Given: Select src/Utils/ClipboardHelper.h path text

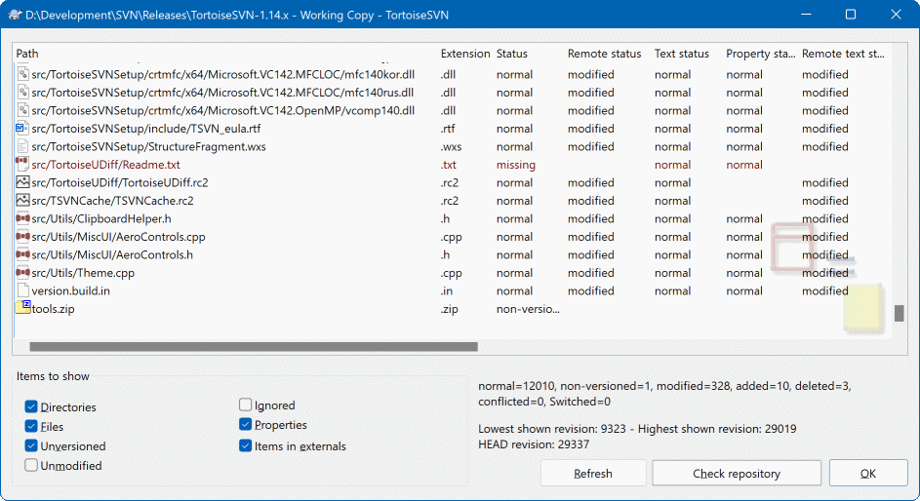Looking at the screenshot, I should pyautogui.click(x=101, y=218).
